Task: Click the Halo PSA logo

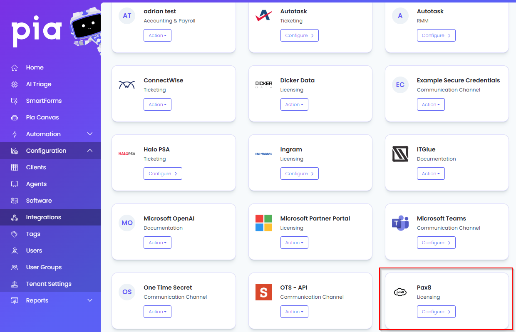Action: [127, 154]
